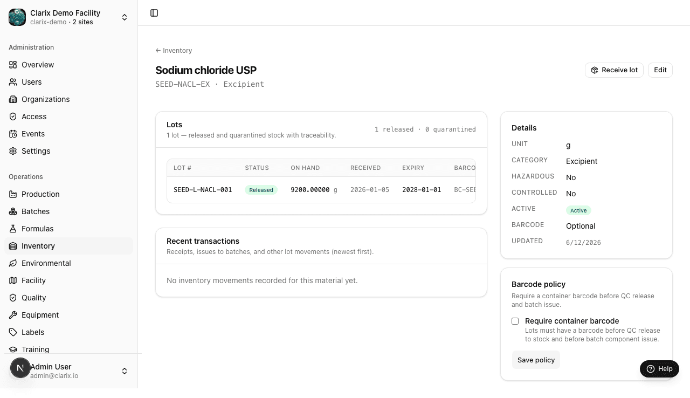Open Equipment wrench icon
Screen dimensions: 690x398
pyautogui.click(x=13, y=315)
